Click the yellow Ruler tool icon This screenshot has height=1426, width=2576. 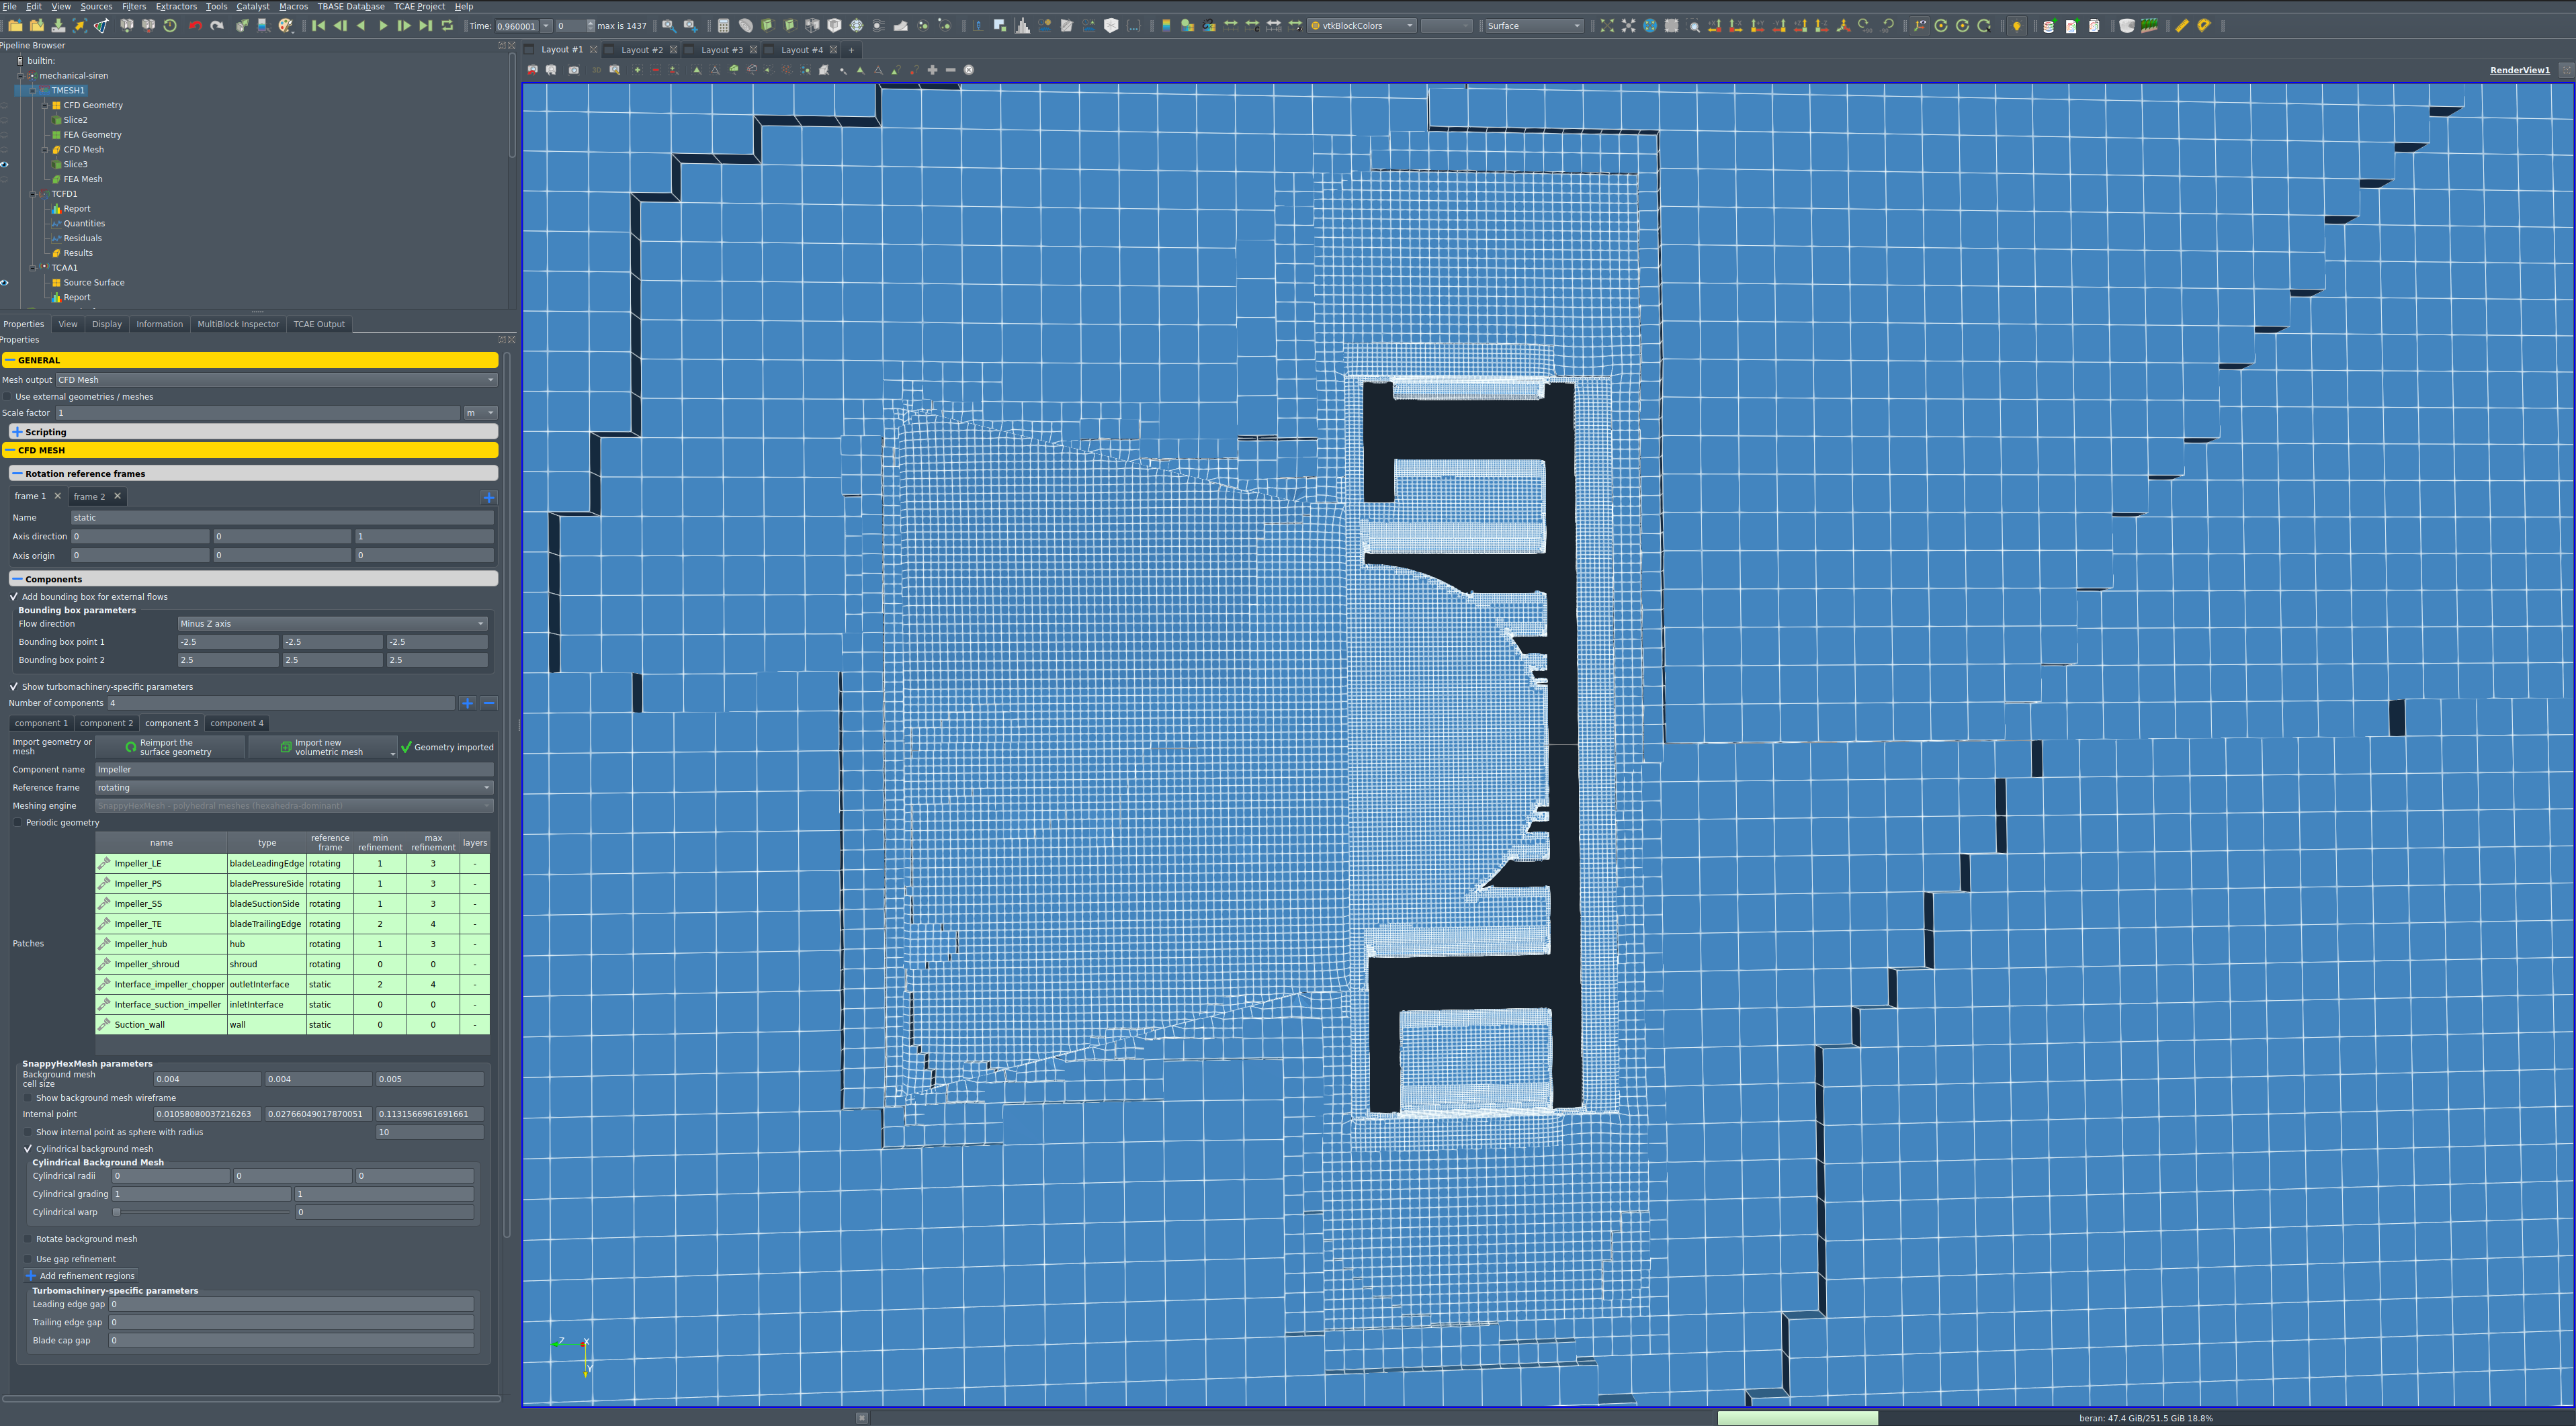(x=2182, y=26)
